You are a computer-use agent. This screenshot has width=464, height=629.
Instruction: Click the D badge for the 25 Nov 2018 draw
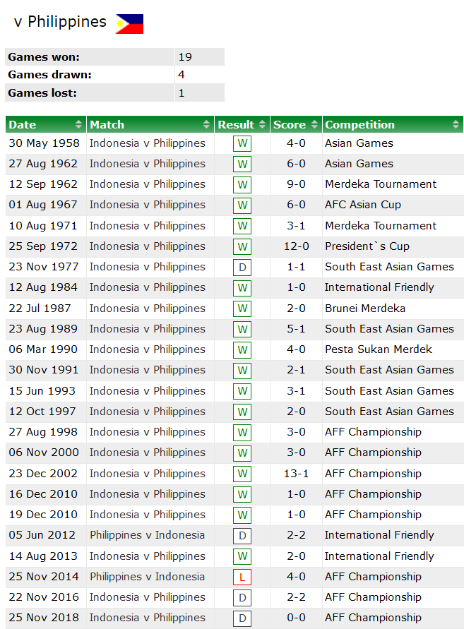click(242, 617)
